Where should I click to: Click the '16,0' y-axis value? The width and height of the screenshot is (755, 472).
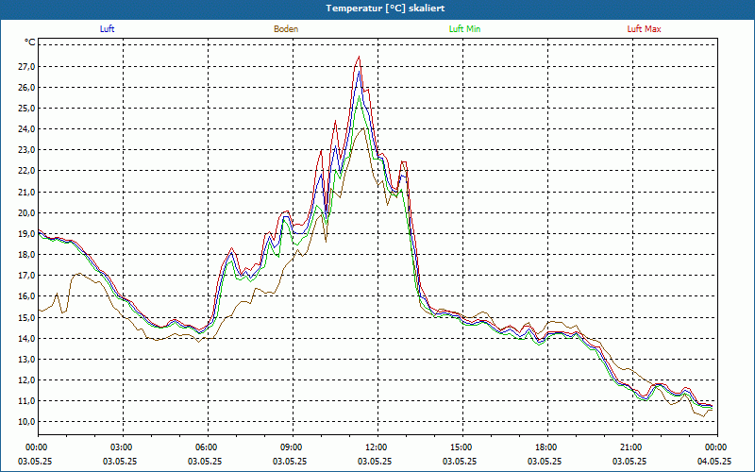pos(26,296)
